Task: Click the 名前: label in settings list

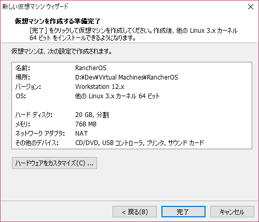Action: tap(23, 68)
